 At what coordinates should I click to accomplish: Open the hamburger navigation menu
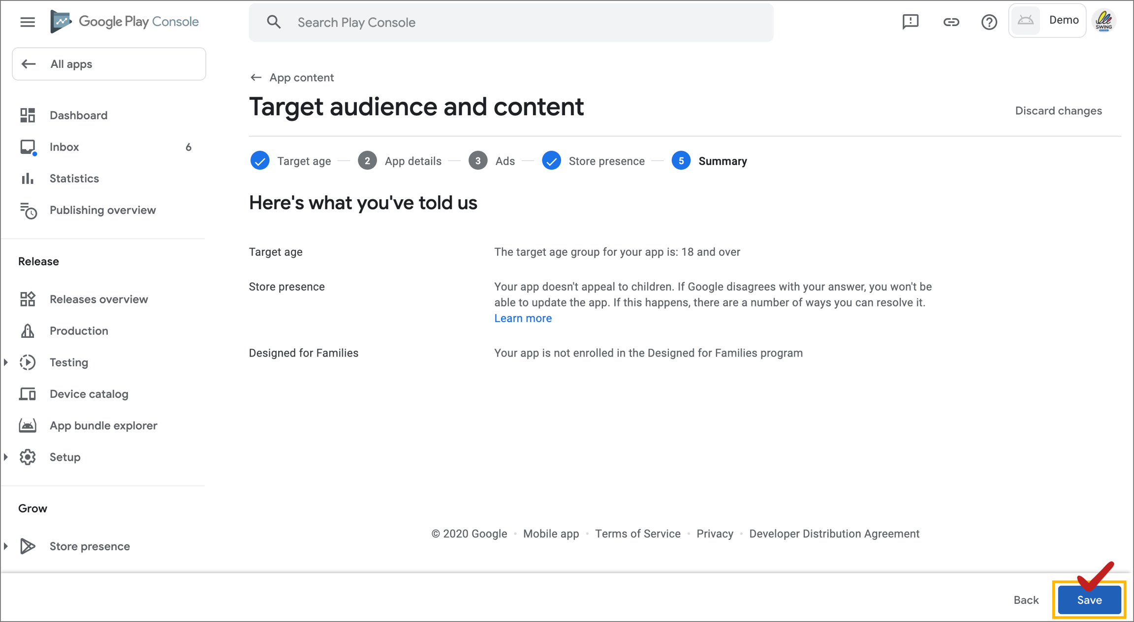click(x=28, y=22)
